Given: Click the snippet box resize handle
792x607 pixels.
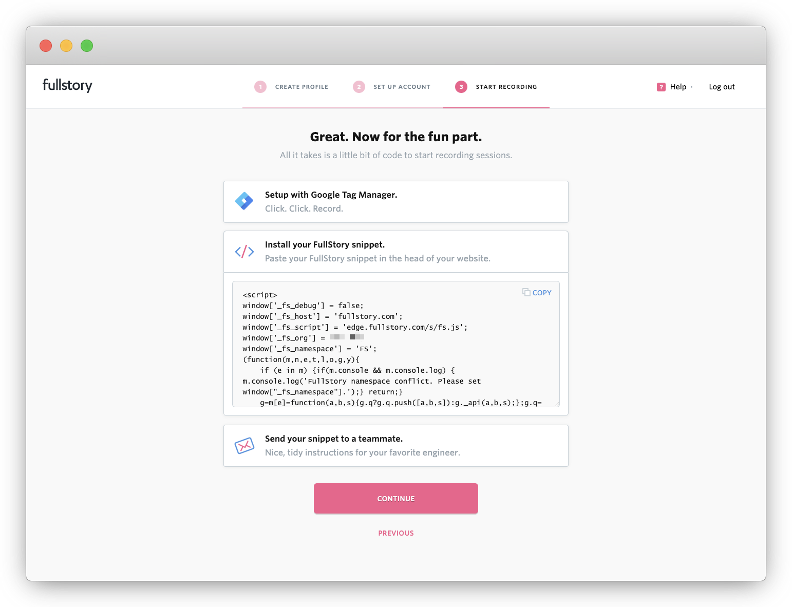Looking at the screenshot, I should point(557,404).
